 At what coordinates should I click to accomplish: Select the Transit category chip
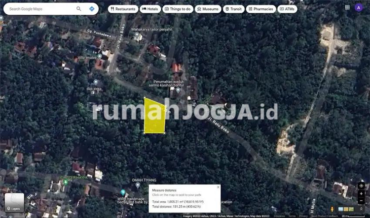[x=234, y=9]
